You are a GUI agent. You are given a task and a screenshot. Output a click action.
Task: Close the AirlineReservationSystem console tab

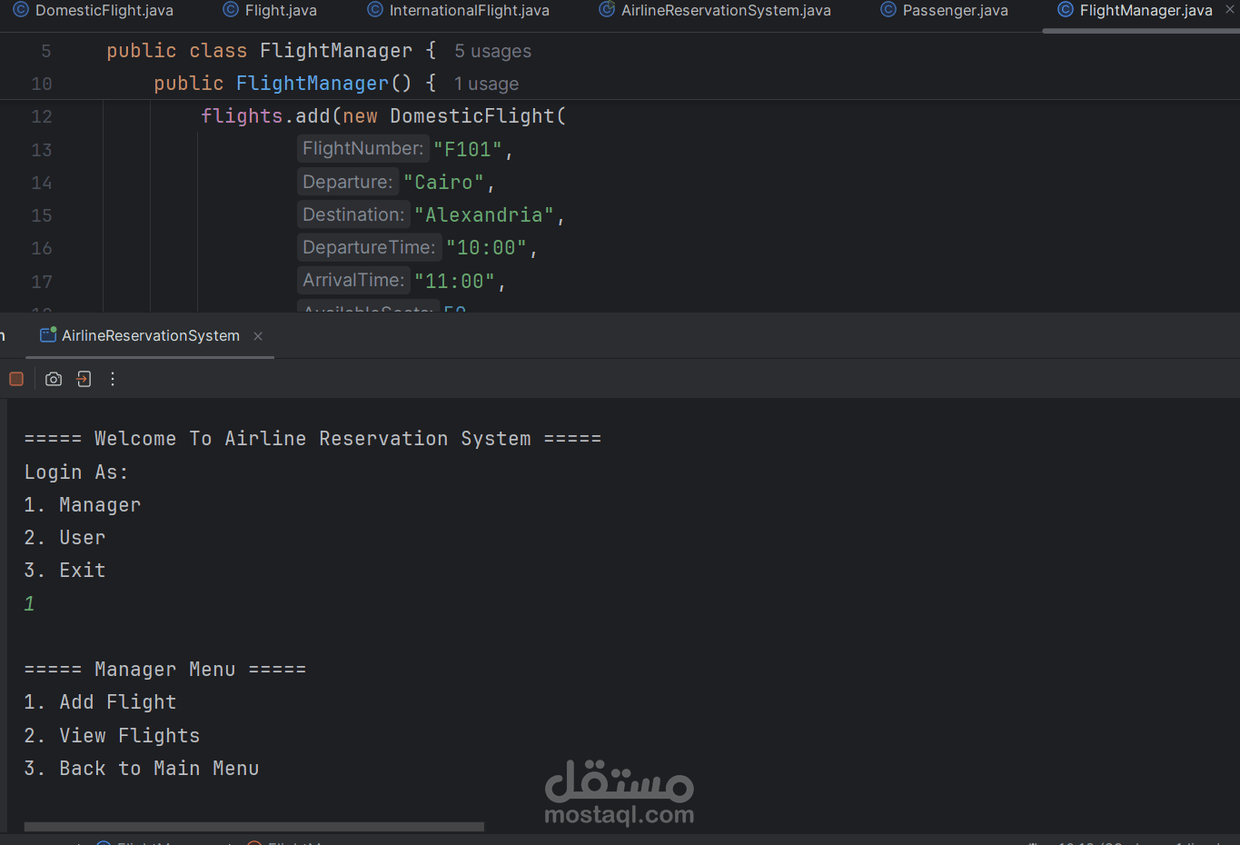(257, 335)
